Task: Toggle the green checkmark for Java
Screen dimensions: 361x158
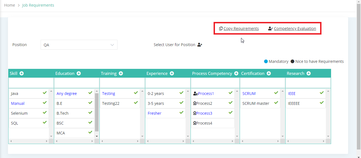Action: [x=45, y=93]
